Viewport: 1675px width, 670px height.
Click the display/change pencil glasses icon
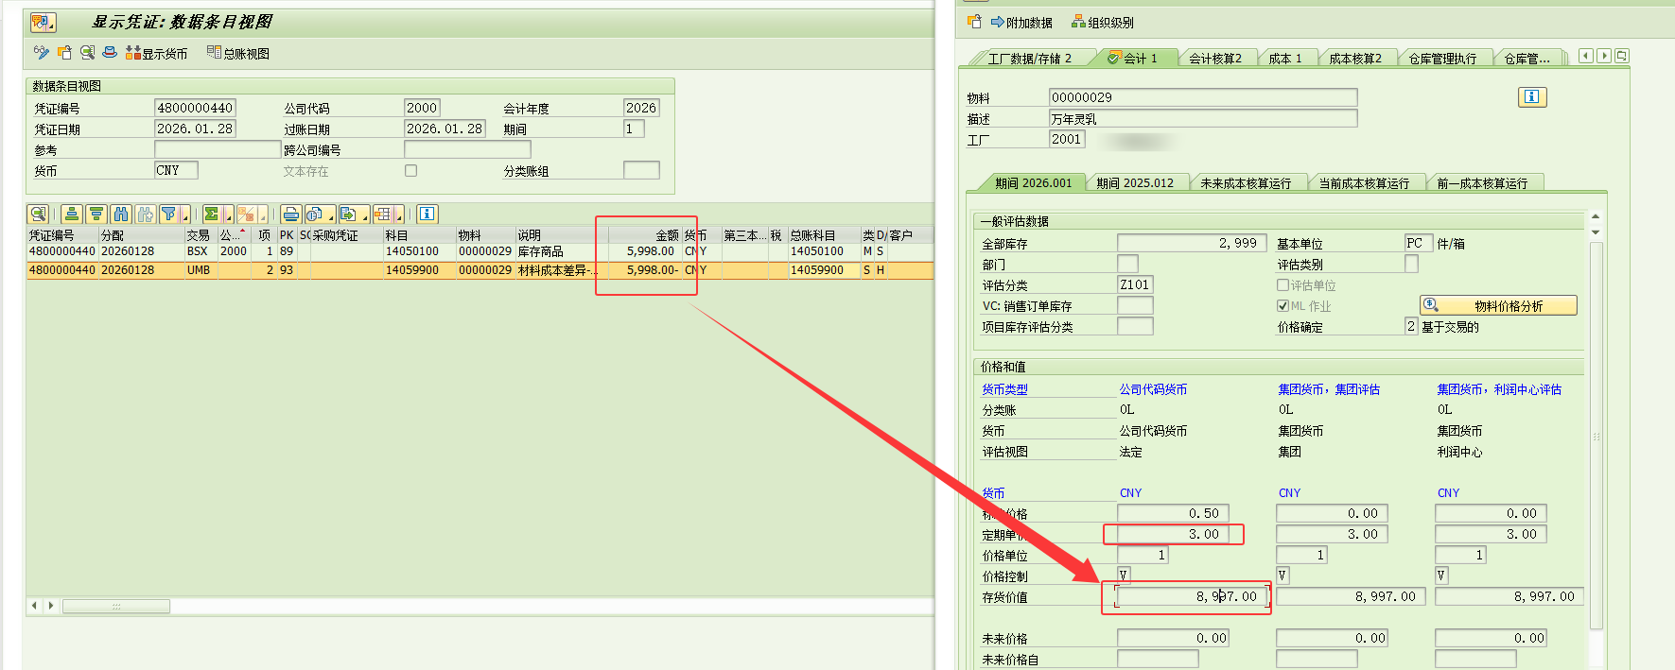click(x=41, y=53)
